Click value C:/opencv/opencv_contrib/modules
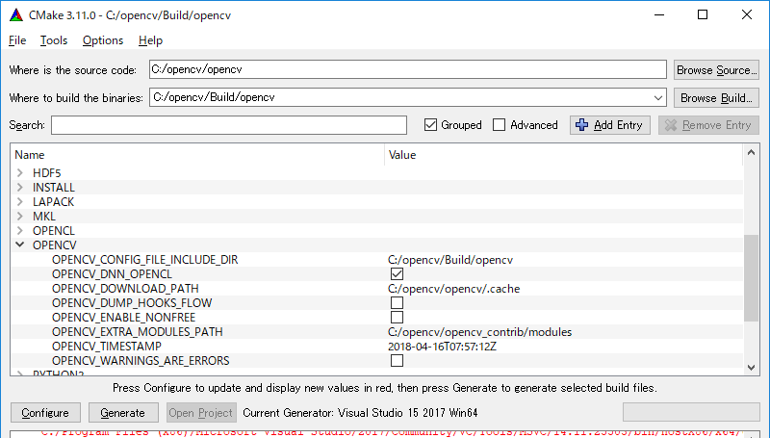 tap(479, 332)
